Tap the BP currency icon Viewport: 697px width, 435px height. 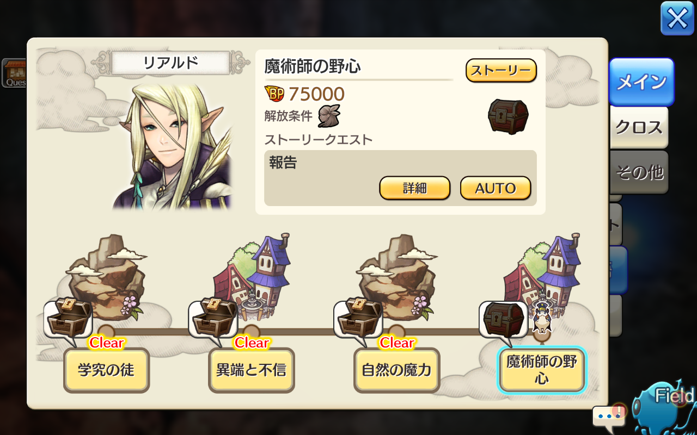274,94
